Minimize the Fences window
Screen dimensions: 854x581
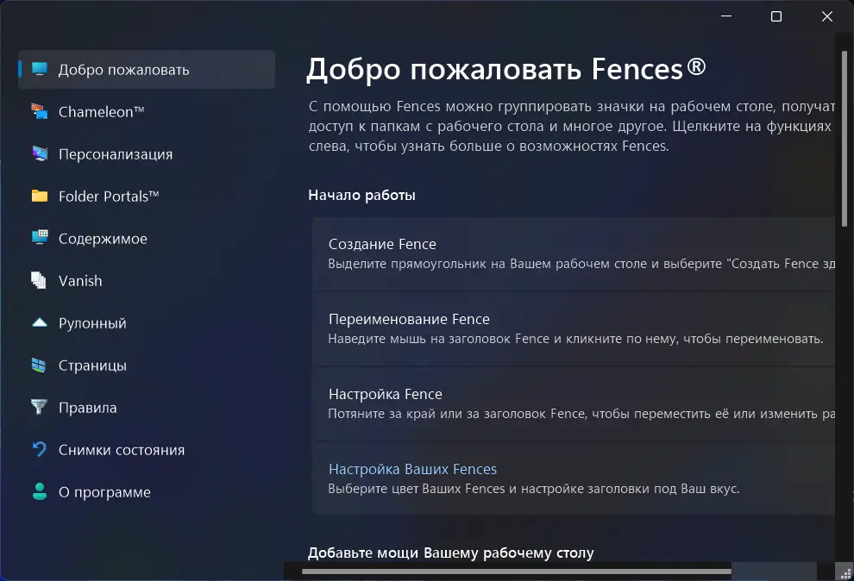tap(726, 16)
